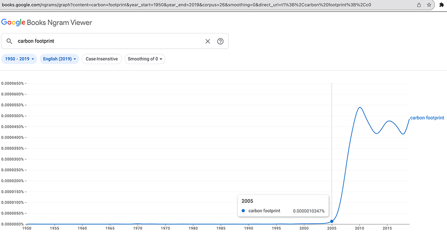Open the Smoothing of 0 dropdown
Image resolution: width=447 pixels, height=234 pixels.
coord(145,59)
